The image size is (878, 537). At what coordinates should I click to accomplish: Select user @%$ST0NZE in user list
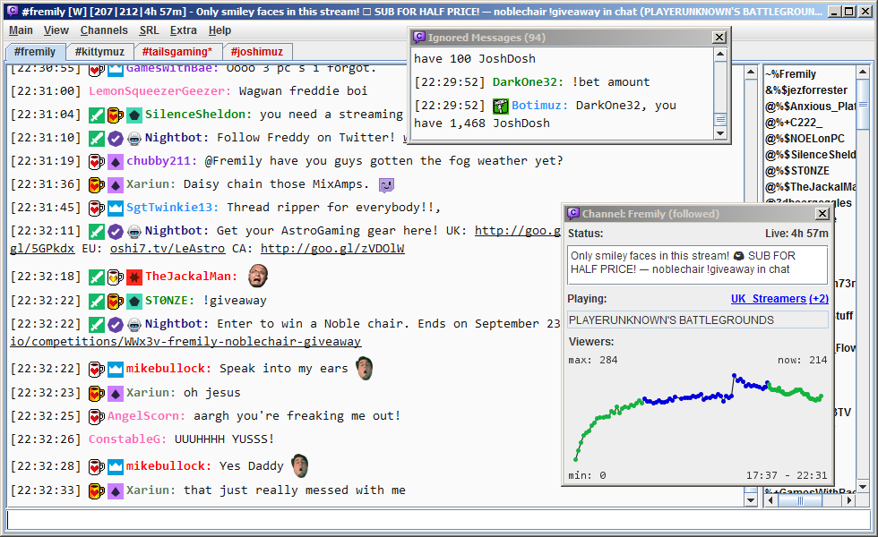pyautogui.click(x=797, y=171)
